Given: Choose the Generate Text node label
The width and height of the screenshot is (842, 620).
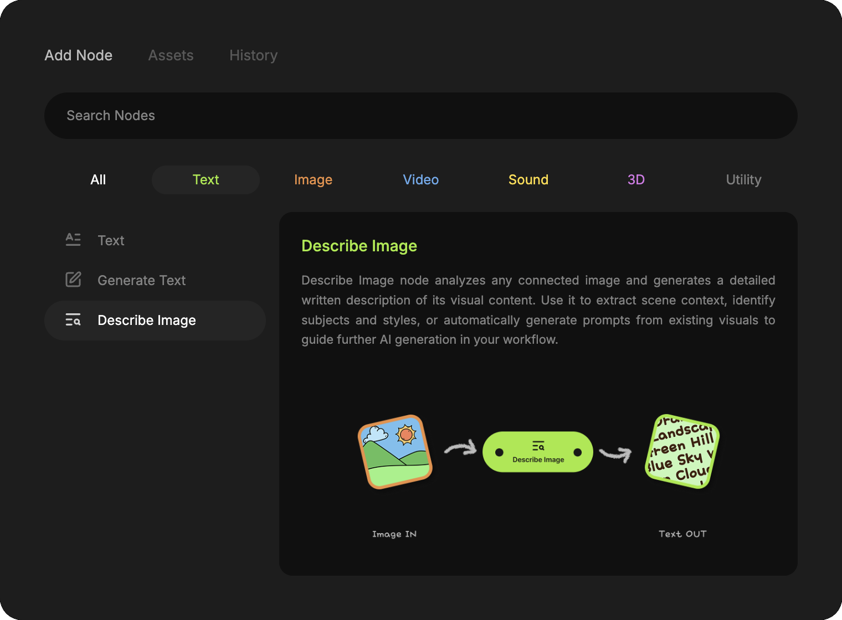Looking at the screenshot, I should (141, 281).
